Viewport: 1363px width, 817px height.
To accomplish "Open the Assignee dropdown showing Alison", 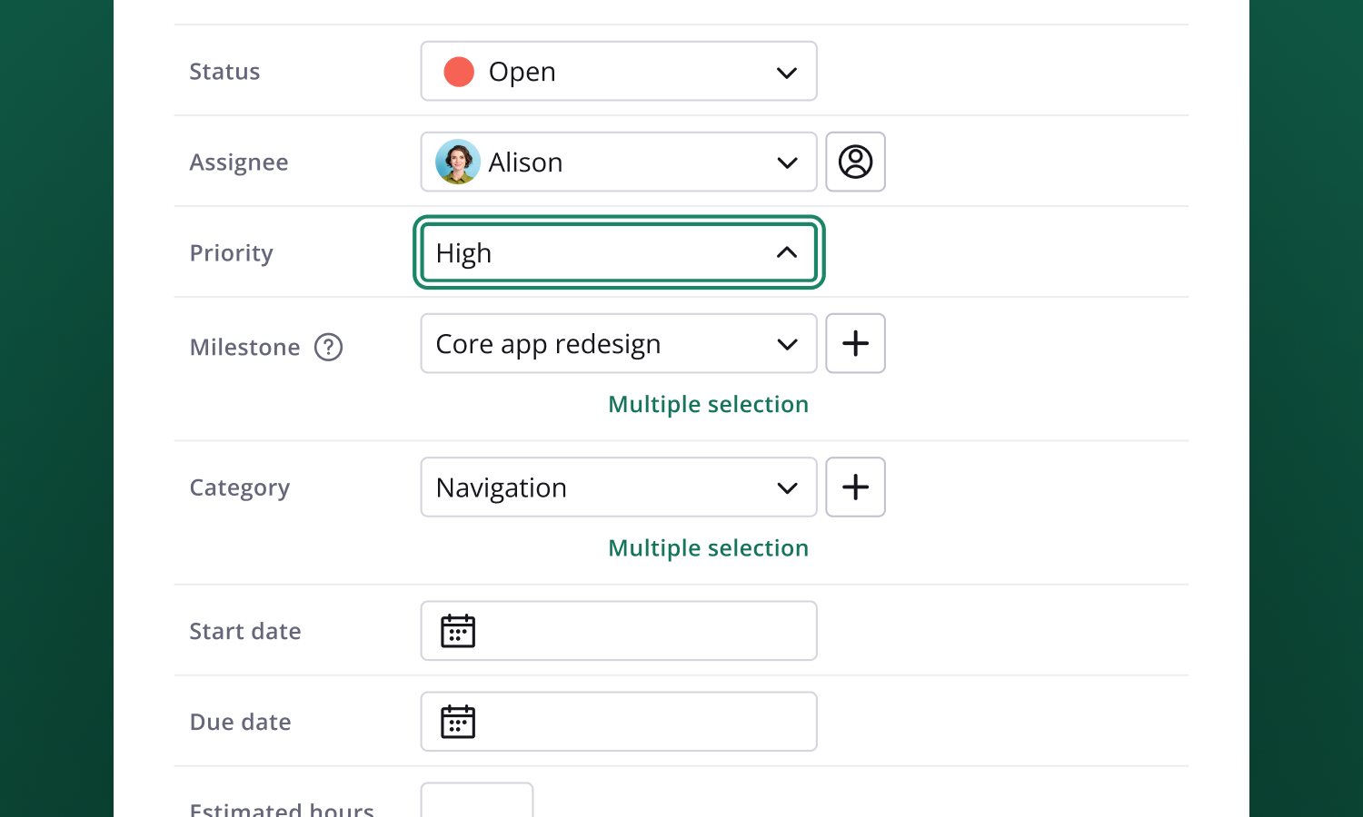I will [x=619, y=162].
